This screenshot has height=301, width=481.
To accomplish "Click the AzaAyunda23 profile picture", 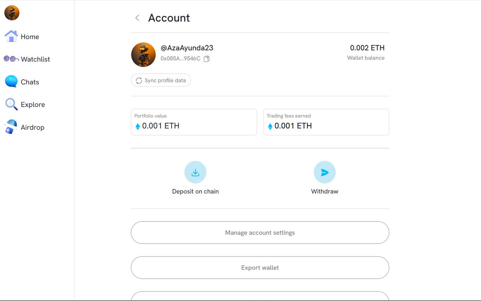I will (143, 54).
